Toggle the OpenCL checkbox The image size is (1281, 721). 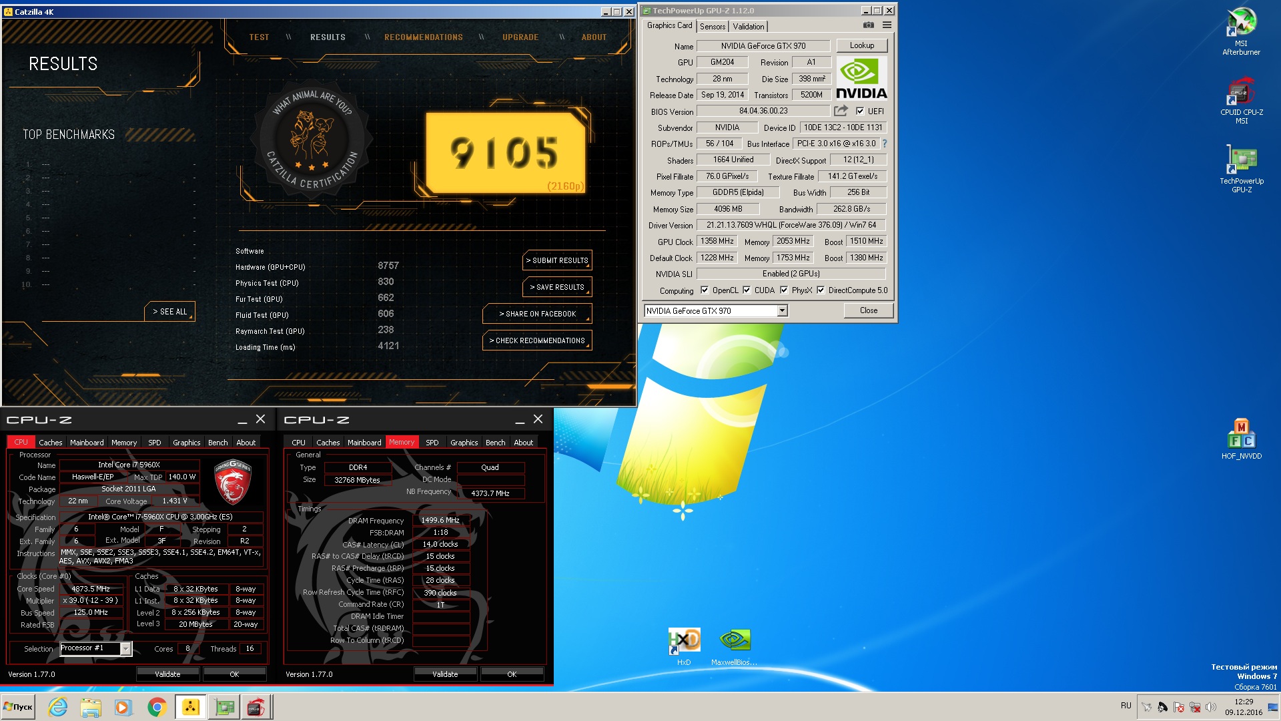[x=705, y=290]
